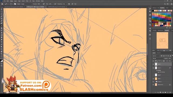Viewport: 173px width, 97px height.
Task: Select the Hand tool
Action: pos(1,51)
